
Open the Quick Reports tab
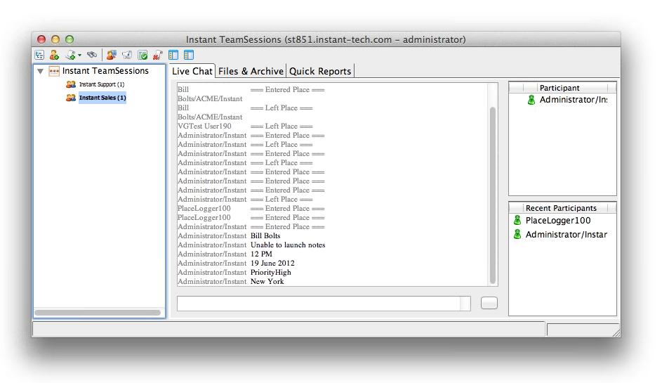[x=320, y=71]
